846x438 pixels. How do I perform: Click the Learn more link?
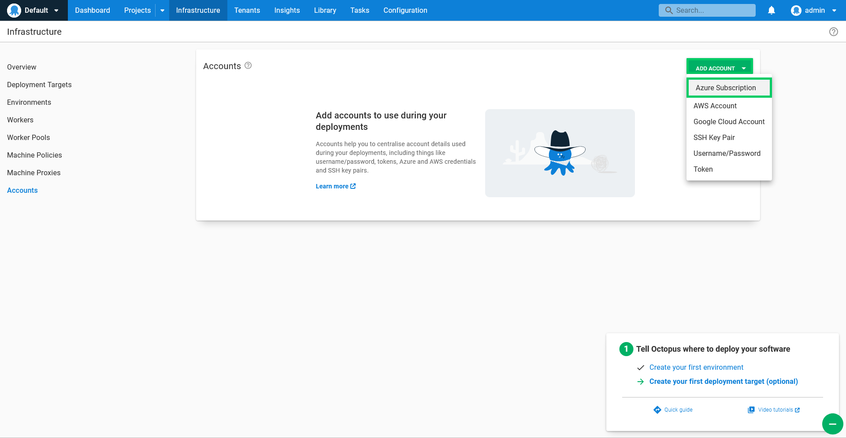[336, 186]
